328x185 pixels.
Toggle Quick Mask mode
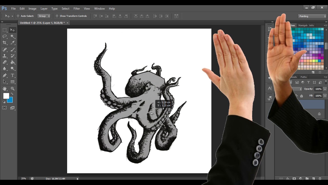(5, 108)
